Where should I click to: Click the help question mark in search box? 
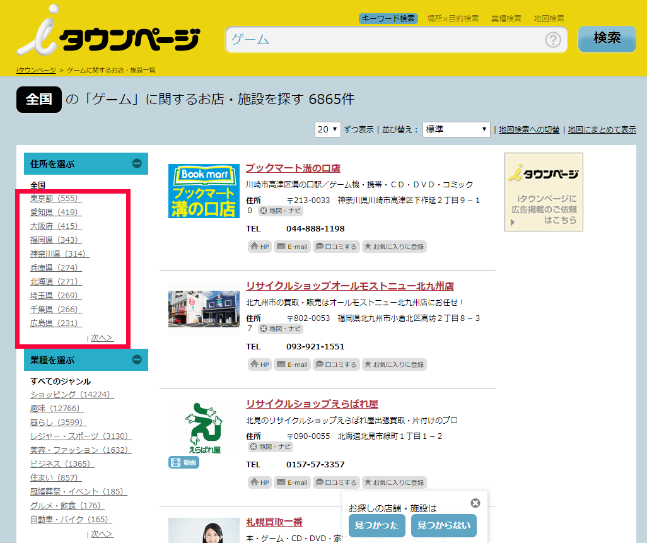(x=552, y=40)
